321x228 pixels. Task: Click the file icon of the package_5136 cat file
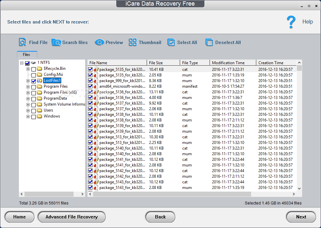(96, 92)
